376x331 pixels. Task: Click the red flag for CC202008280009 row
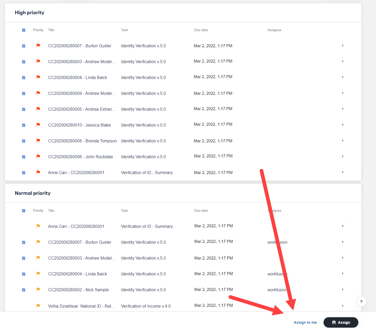(x=38, y=93)
